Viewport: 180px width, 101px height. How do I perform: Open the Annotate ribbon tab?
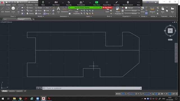(21, 5)
